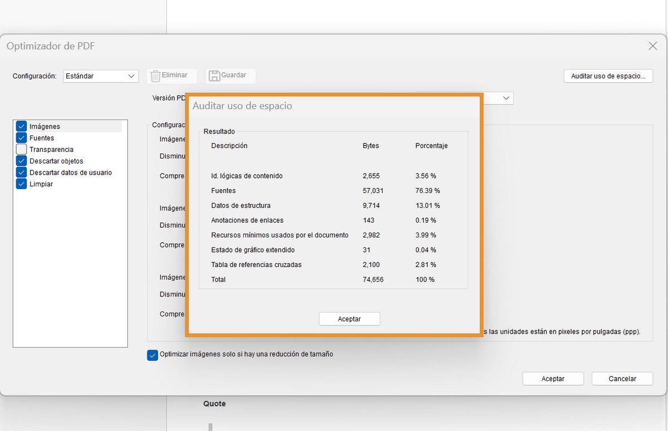Open the Versión PDF compatibility dropdown
This screenshot has width=668, height=431.
pos(506,98)
